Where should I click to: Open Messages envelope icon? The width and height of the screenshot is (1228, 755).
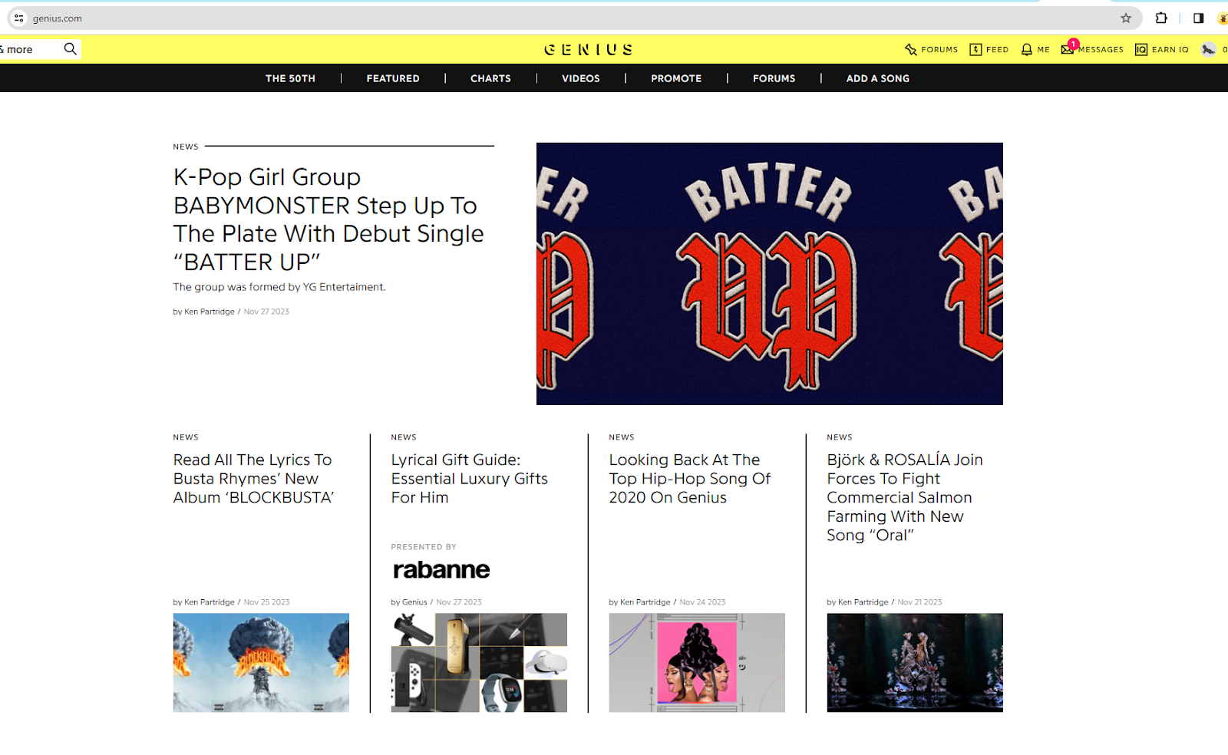pyautogui.click(x=1068, y=49)
